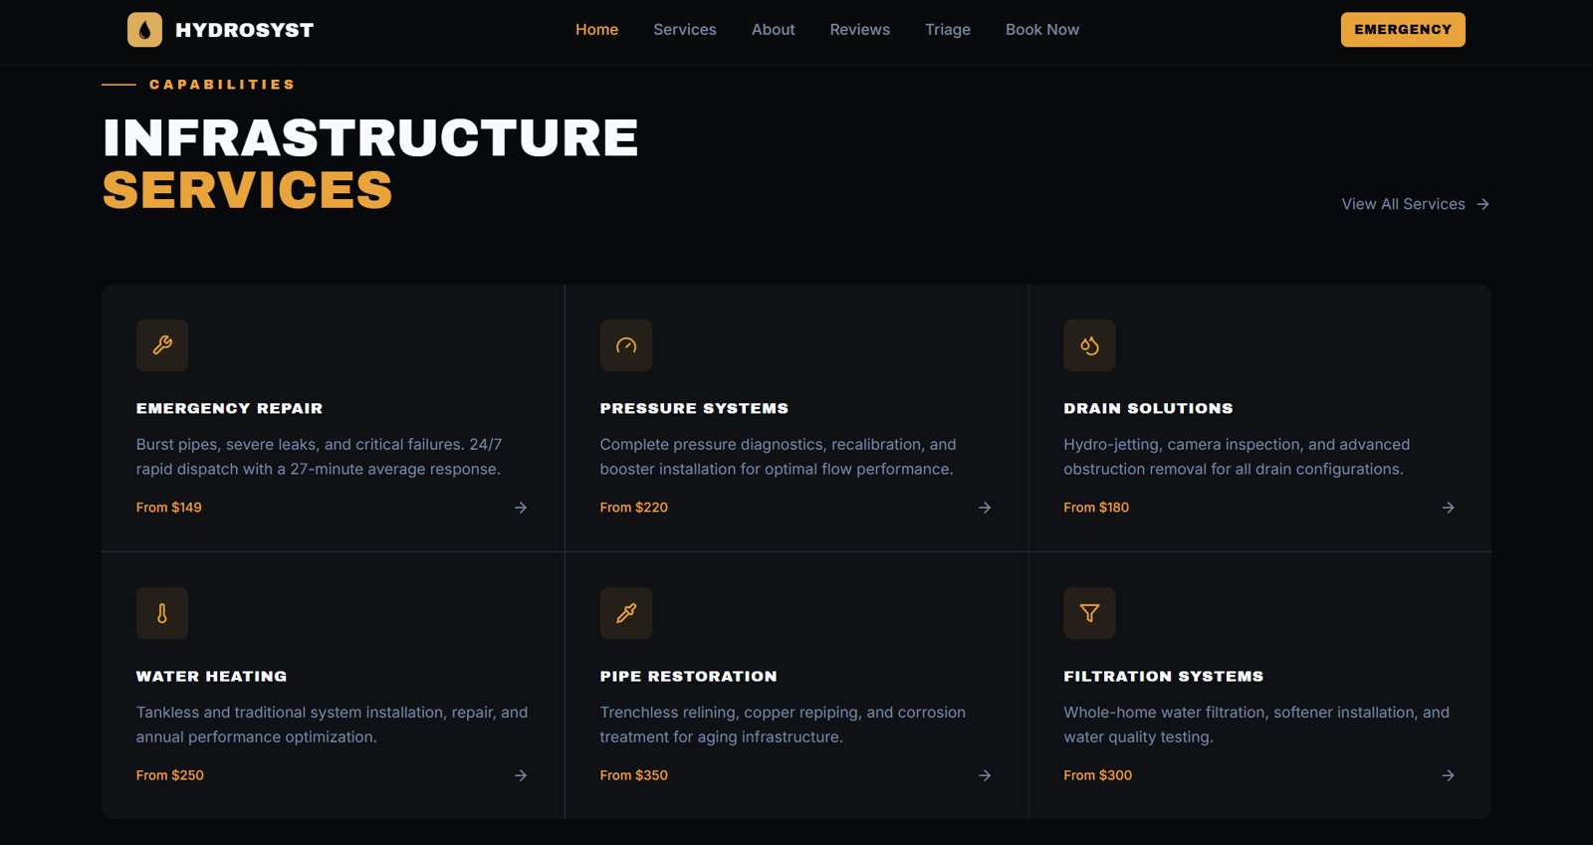Click the arrow in Emergency Repair card

521,508
